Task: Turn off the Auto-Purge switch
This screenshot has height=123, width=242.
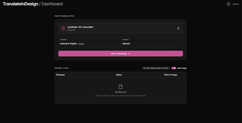Action: tap(173, 68)
